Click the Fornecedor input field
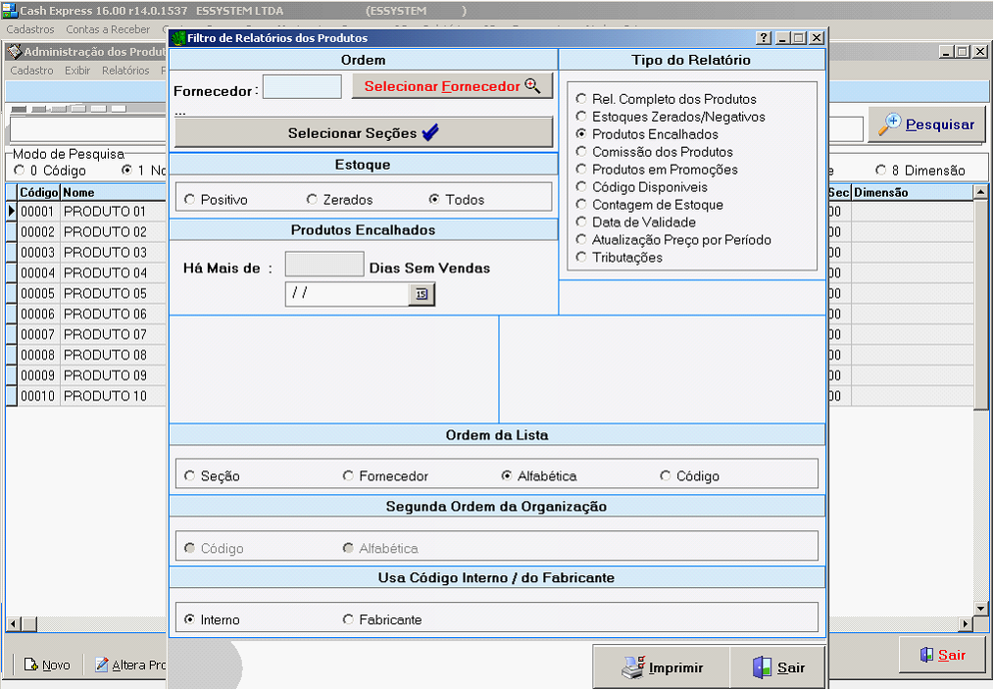Image resolution: width=994 pixels, height=690 pixels. tap(302, 87)
